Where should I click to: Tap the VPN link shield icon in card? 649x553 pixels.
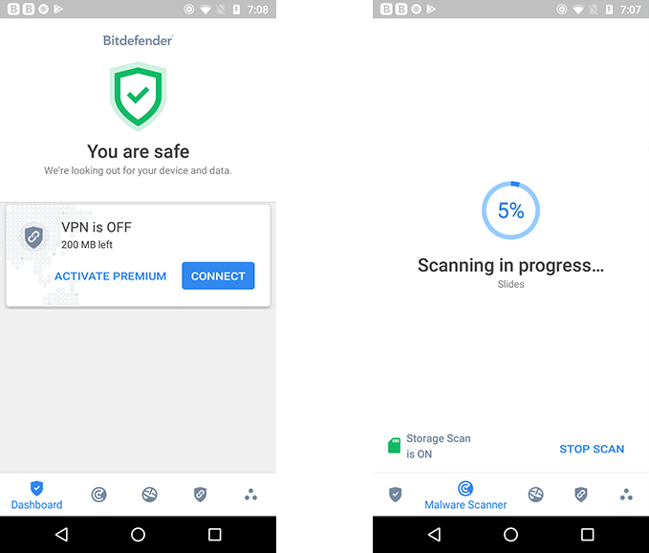click(34, 237)
